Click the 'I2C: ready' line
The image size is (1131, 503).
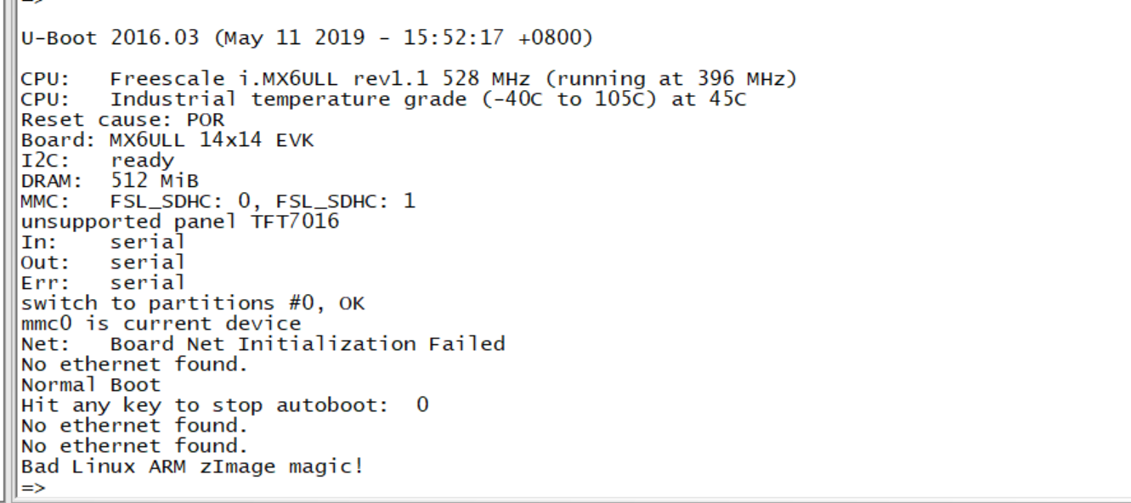[x=98, y=161]
